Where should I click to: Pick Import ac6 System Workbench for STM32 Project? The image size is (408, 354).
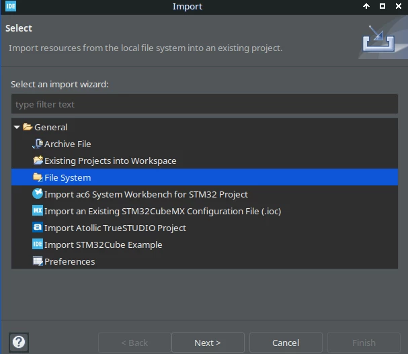146,195
